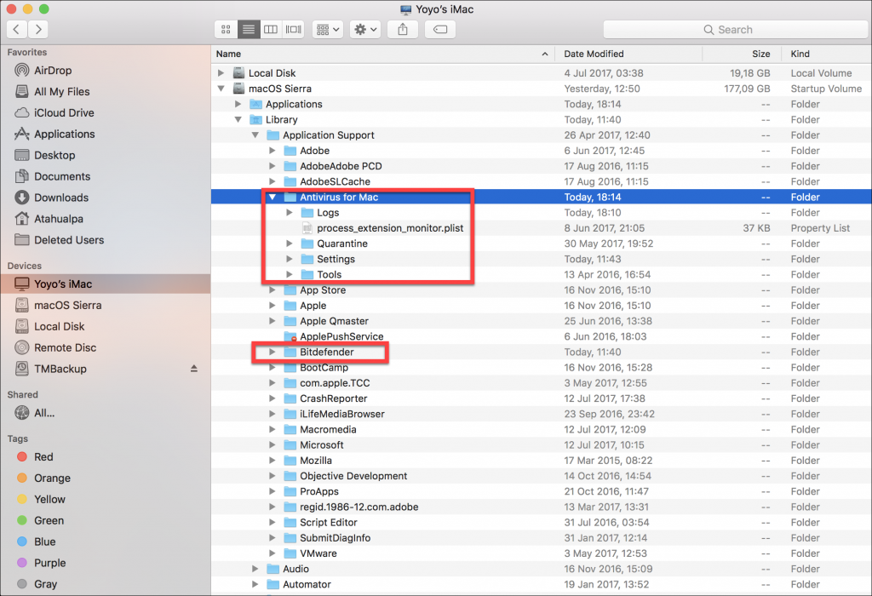Filter by the Orange tag
Screen dimensions: 872x596
click(x=52, y=479)
